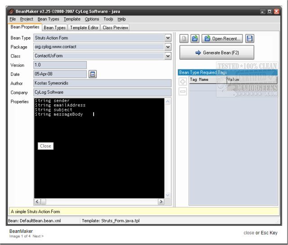Switch to the Template Editor tab
288x245 pixels.
(84, 28)
